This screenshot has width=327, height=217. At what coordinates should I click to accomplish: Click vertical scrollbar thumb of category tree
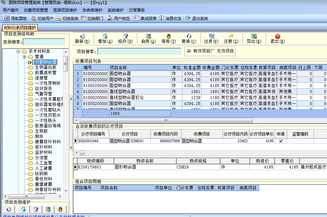65,64
